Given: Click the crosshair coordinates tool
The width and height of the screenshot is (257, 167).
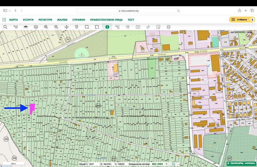Looking at the screenshot, I should [148, 27].
